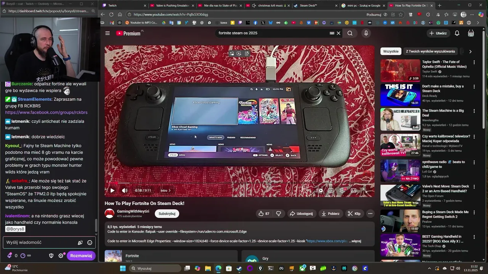Enter fullscreen on the video player

[364, 190]
